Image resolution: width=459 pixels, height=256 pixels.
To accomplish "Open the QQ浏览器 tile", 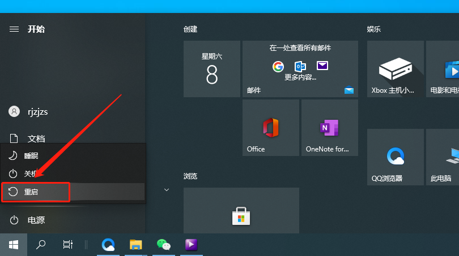I will pos(396,157).
